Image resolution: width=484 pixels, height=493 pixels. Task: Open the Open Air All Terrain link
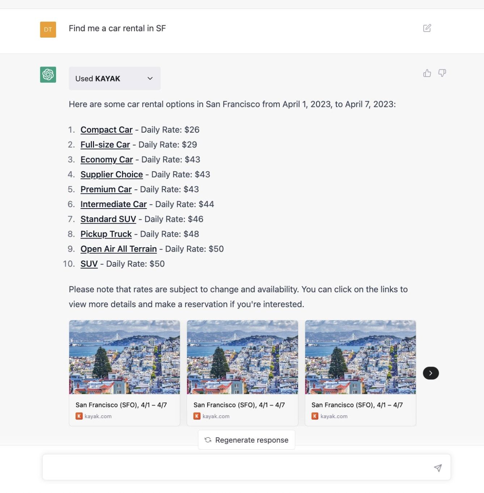(119, 249)
